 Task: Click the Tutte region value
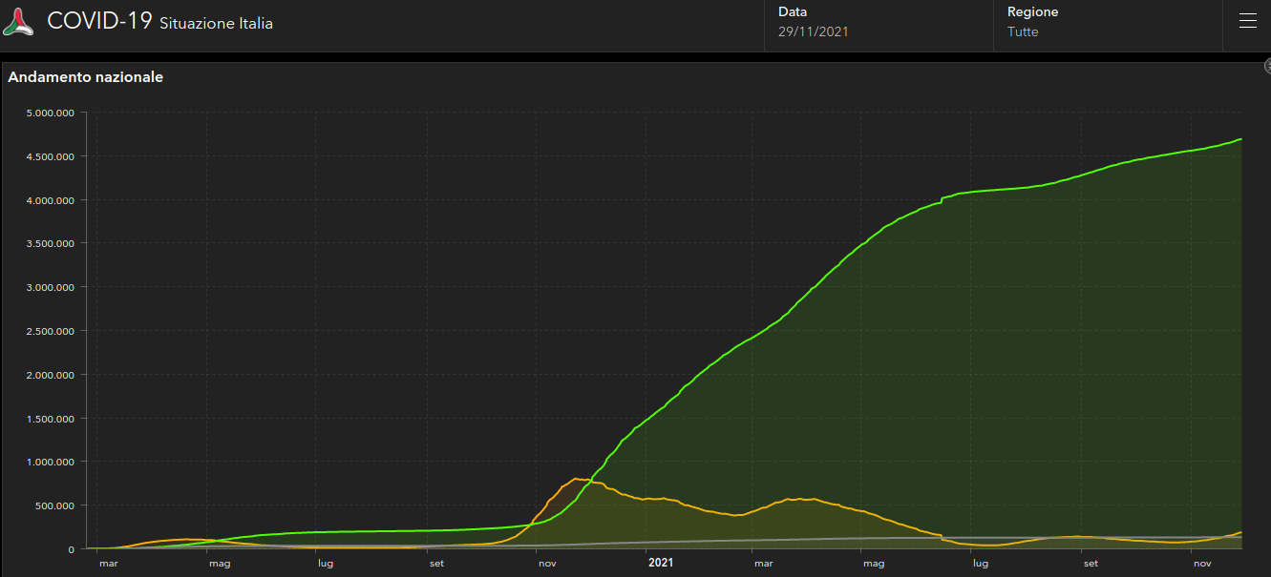point(1023,31)
